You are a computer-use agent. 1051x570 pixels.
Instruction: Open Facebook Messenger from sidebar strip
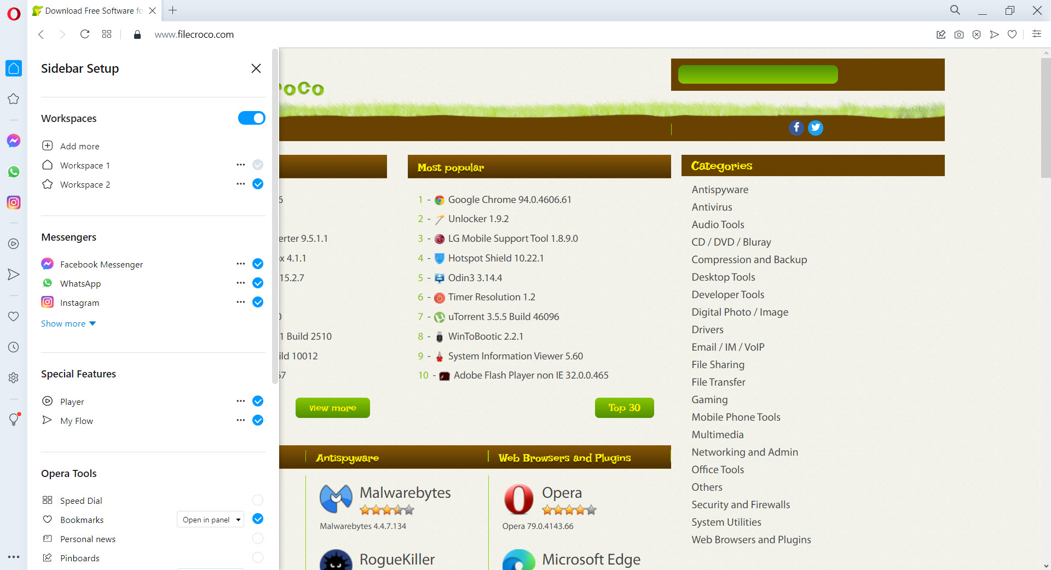(14, 141)
